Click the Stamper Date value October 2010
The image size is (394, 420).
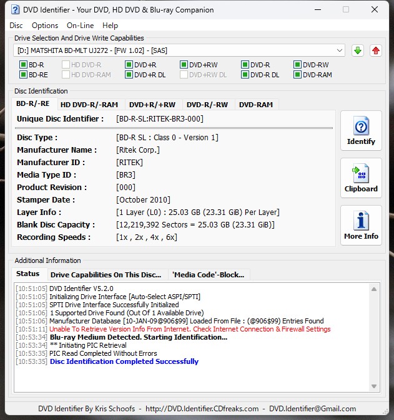143,200
